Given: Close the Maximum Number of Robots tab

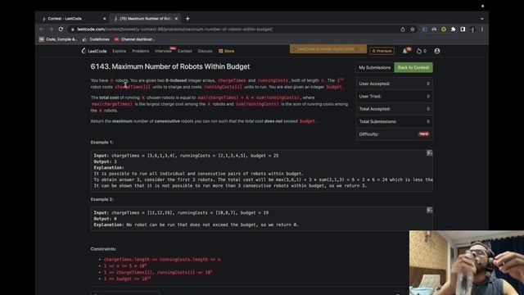Looking at the screenshot, I should [176, 19].
